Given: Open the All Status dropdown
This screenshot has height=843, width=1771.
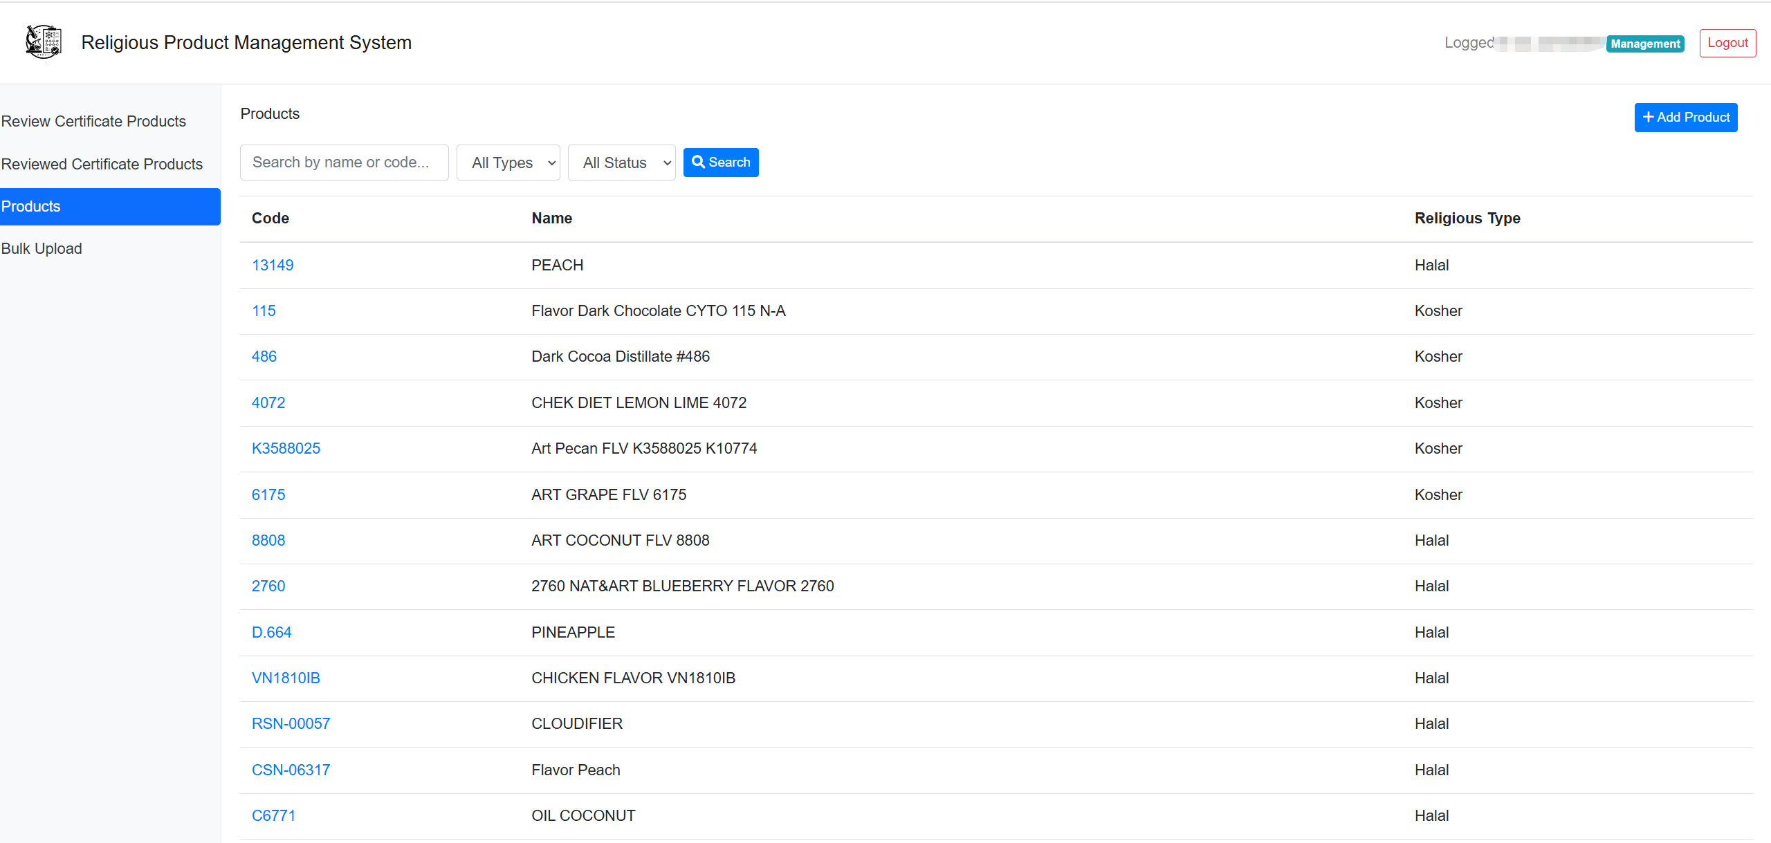Looking at the screenshot, I should coord(621,163).
